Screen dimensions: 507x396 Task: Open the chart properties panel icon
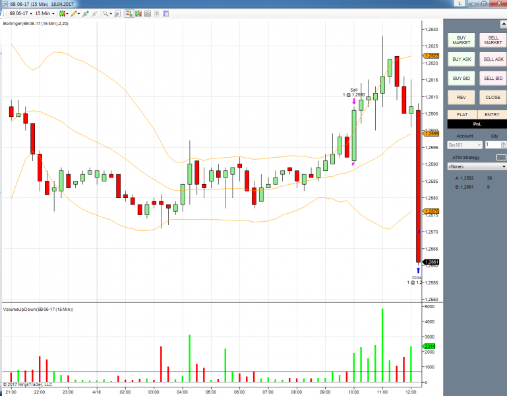click(x=166, y=14)
